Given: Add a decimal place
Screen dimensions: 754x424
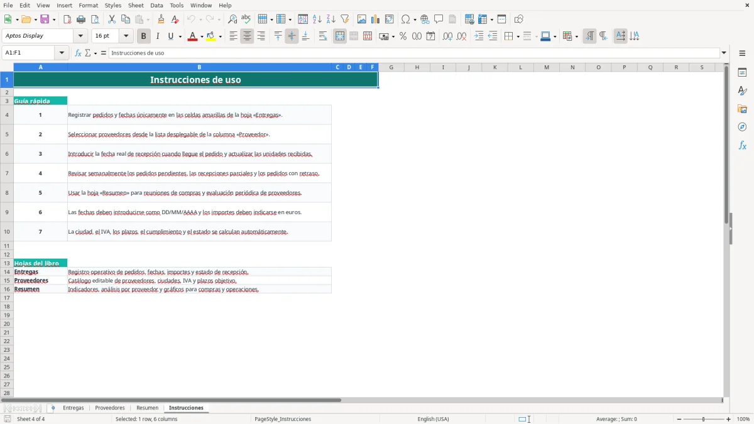Looking at the screenshot, I should (x=447, y=36).
